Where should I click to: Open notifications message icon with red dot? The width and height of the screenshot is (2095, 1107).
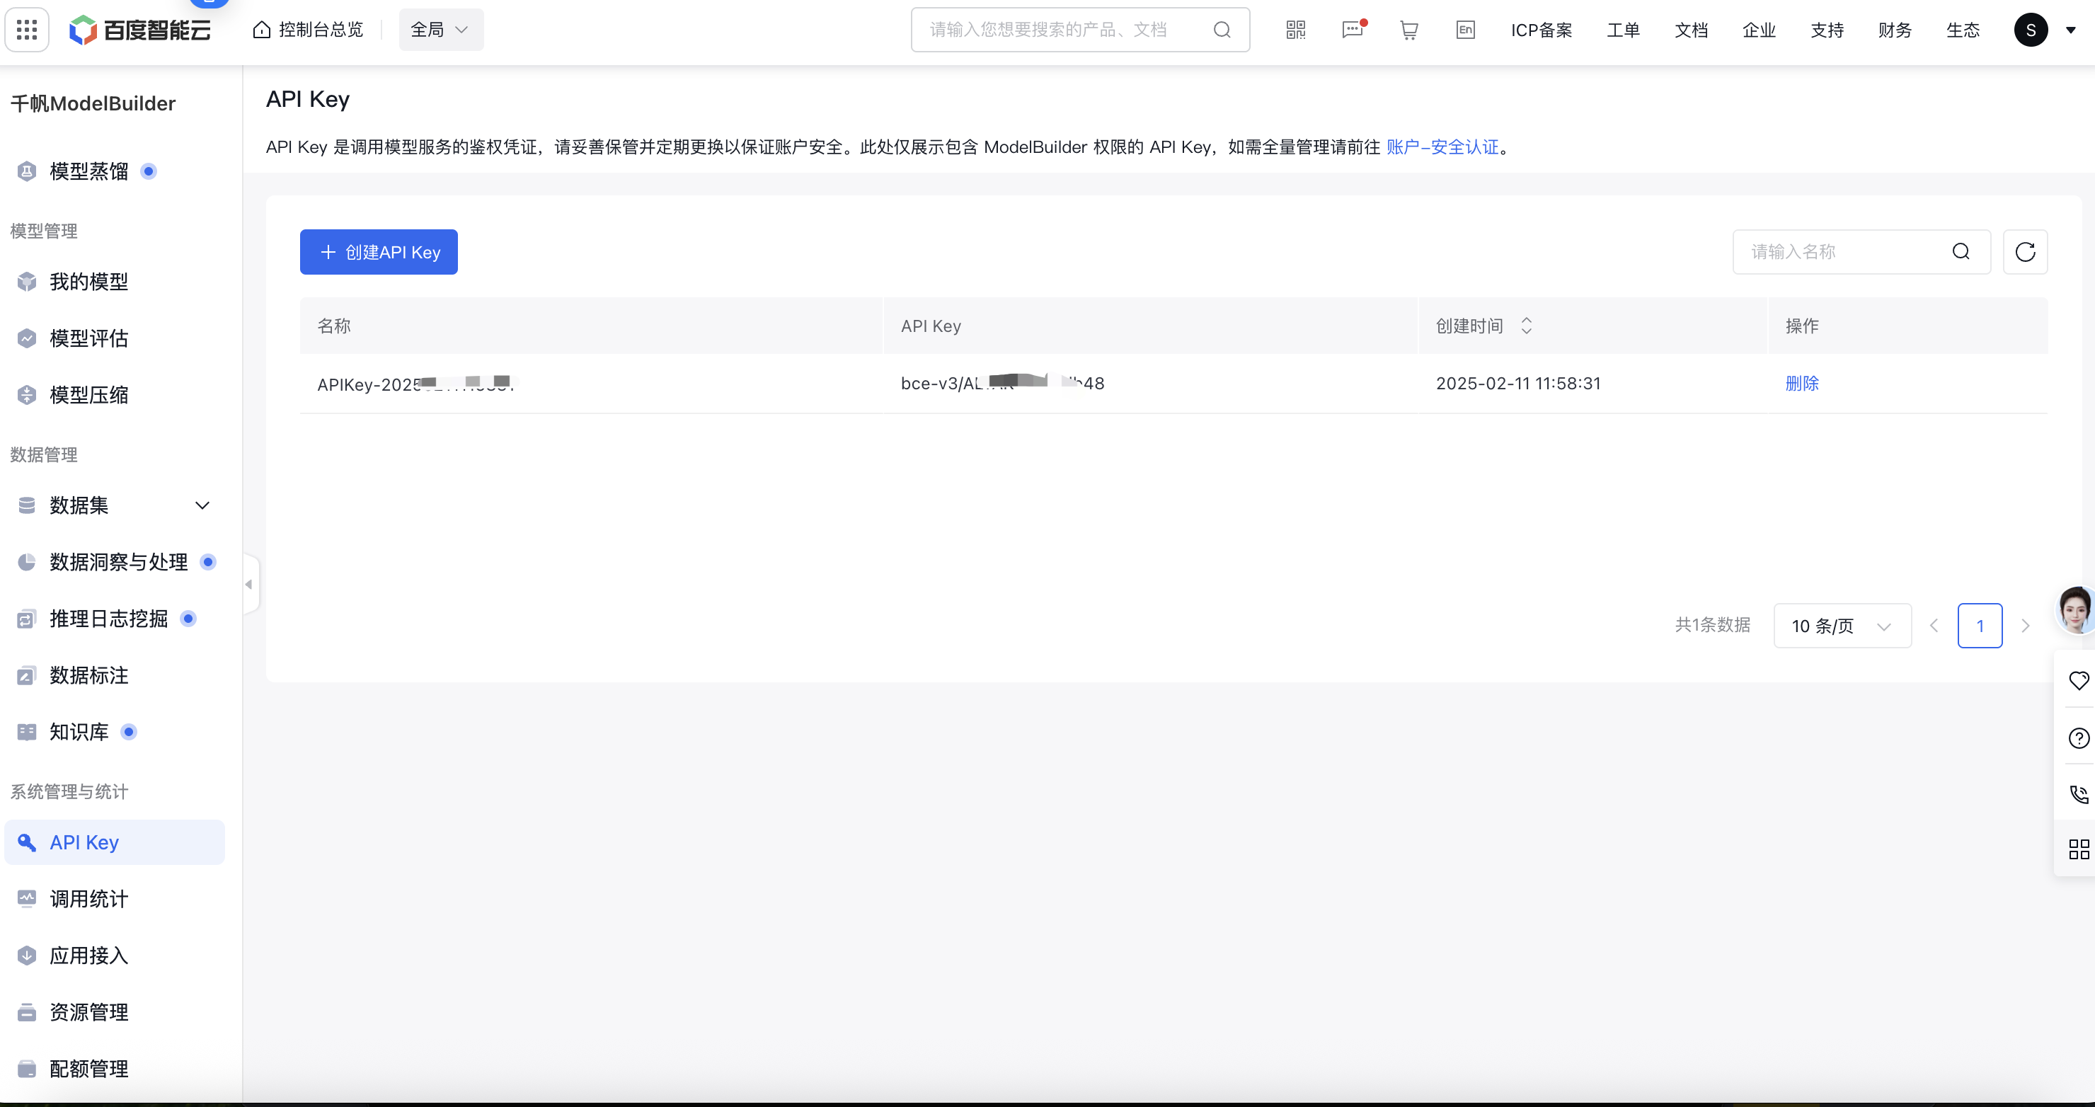pyautogui.click(x=1352, y=29)
